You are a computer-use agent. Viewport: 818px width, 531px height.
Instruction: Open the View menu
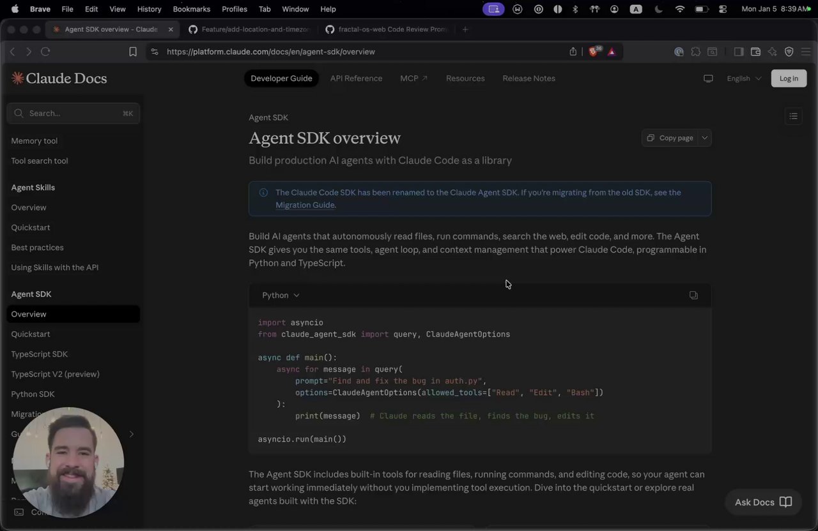coord(118,9)
